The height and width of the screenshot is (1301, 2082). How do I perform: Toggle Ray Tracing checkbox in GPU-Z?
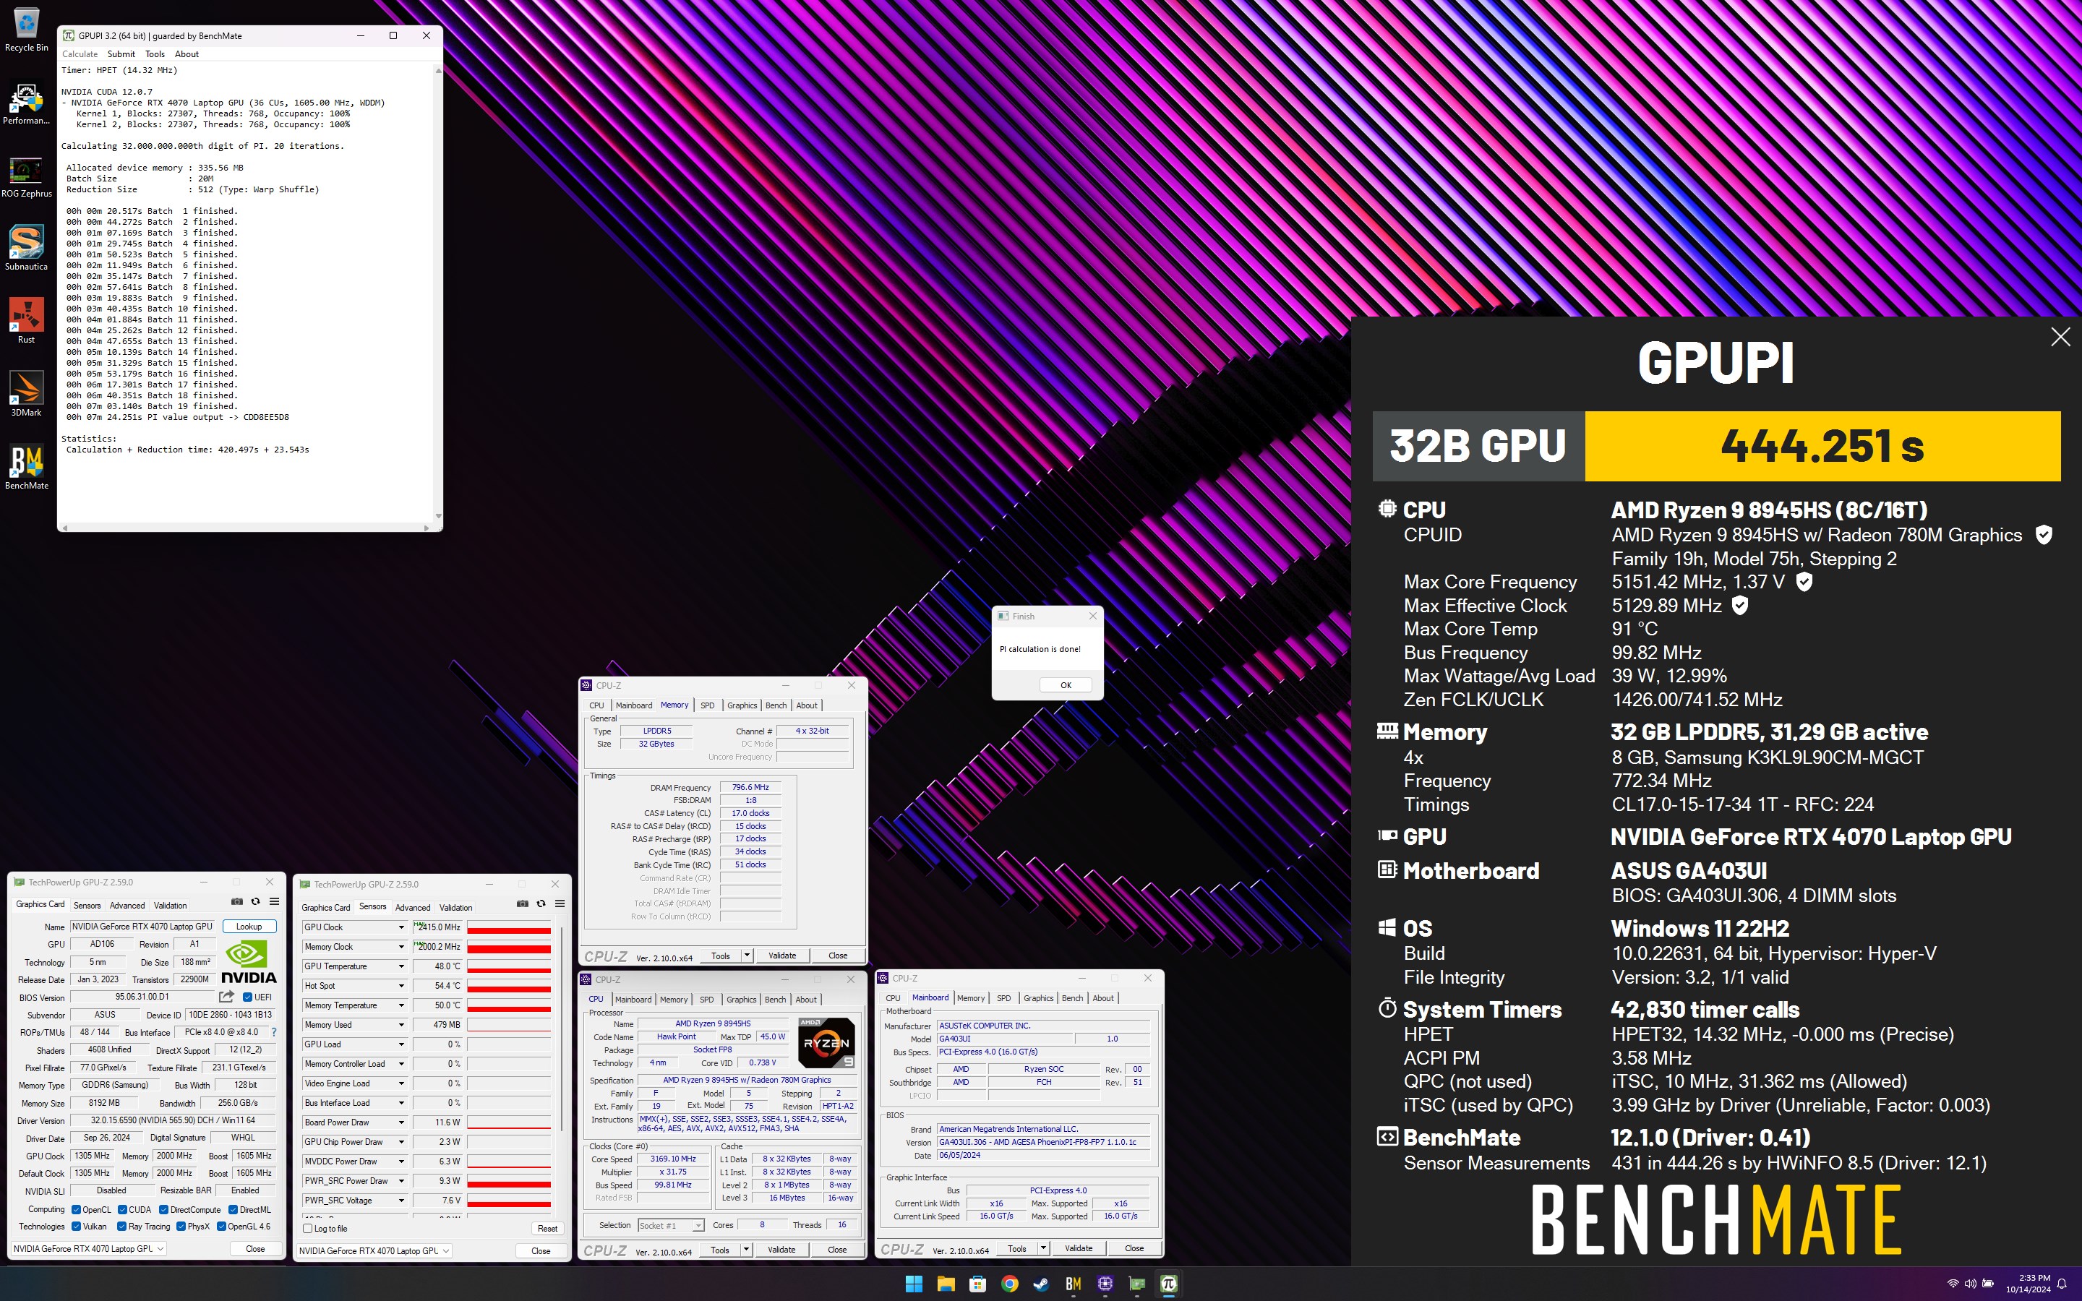tap(122, 1226)
